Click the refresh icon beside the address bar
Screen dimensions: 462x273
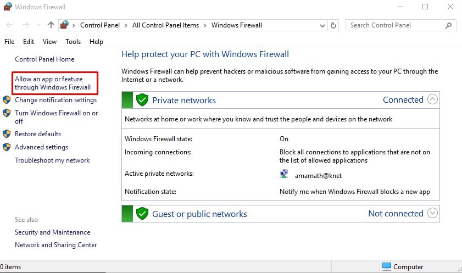click(333, 26)
